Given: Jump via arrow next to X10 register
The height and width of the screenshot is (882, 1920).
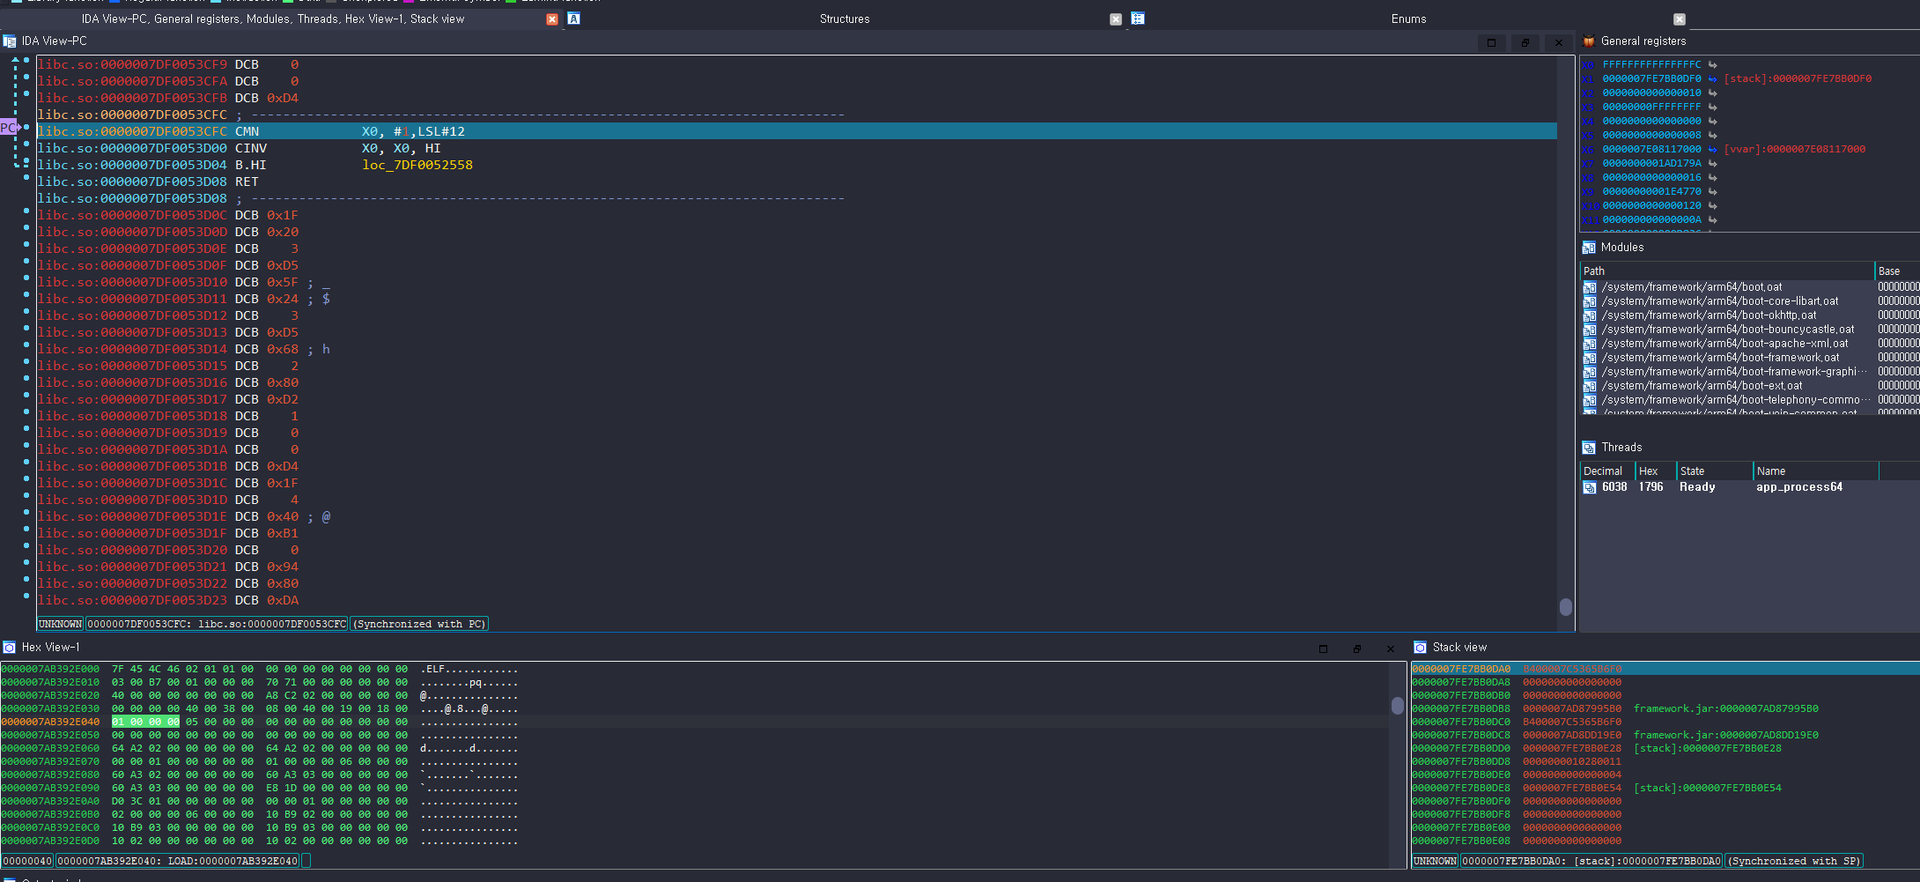Looking at the screenshot, I should (1713, 205).
